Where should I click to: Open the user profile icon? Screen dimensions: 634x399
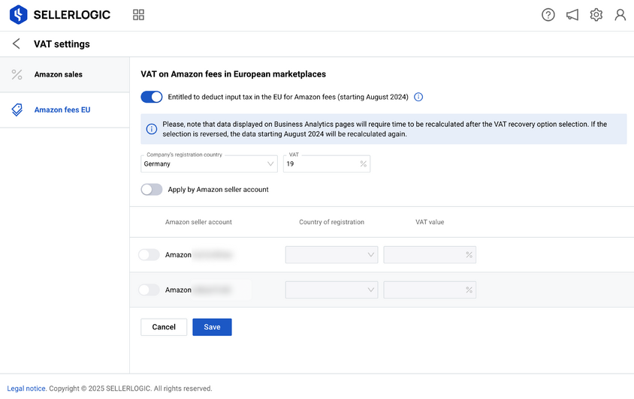click(620, 15)
